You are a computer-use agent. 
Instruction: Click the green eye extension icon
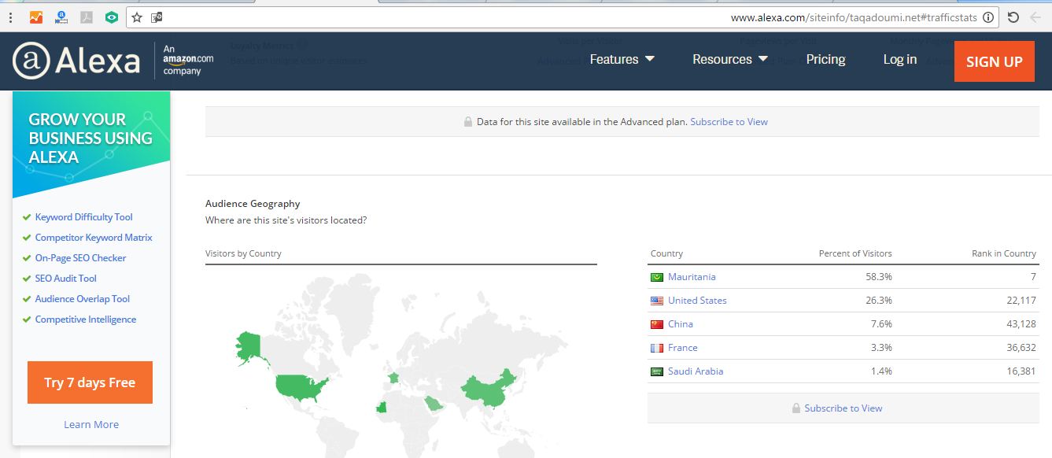pos(112,17)
